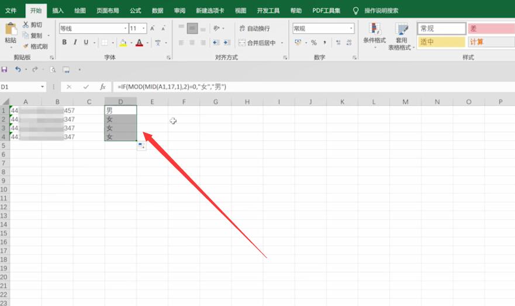Click the Undo arrow icon

coord(18,70)
